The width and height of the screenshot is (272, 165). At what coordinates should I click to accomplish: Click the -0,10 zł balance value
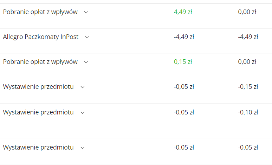[248, 112]
